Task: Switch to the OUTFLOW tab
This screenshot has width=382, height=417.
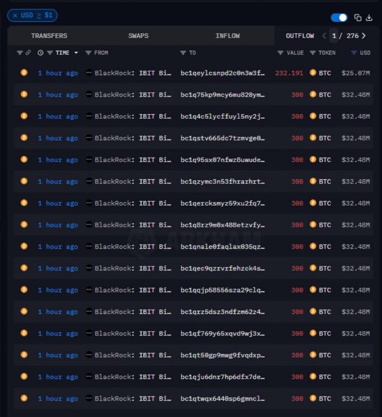Action: [x=300, y=36]
